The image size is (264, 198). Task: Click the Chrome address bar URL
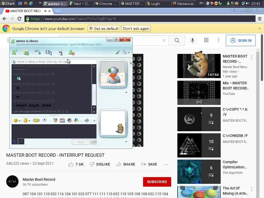(73, 19)
